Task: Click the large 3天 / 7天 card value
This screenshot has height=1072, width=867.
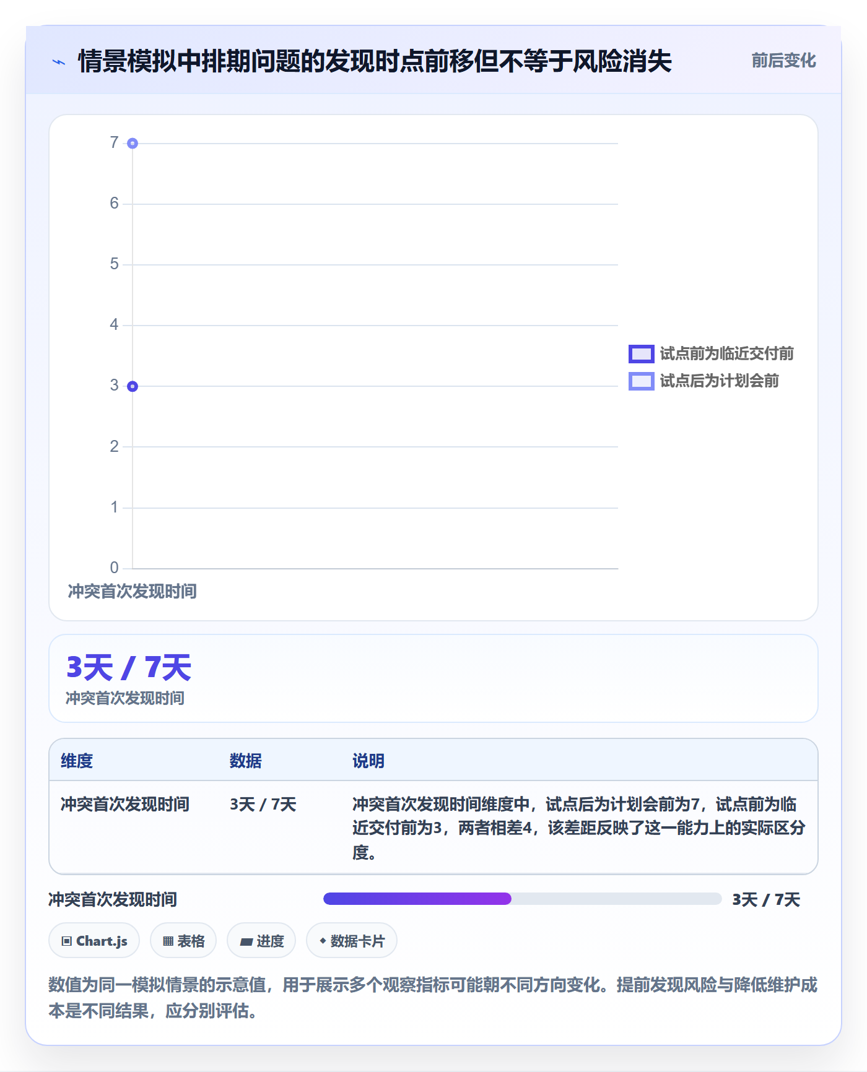Action: click(x=129, y=667)
